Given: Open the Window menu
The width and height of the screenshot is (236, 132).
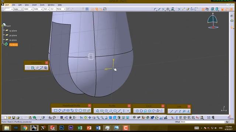Looking at the screenshot, I should tap(51, 5).
